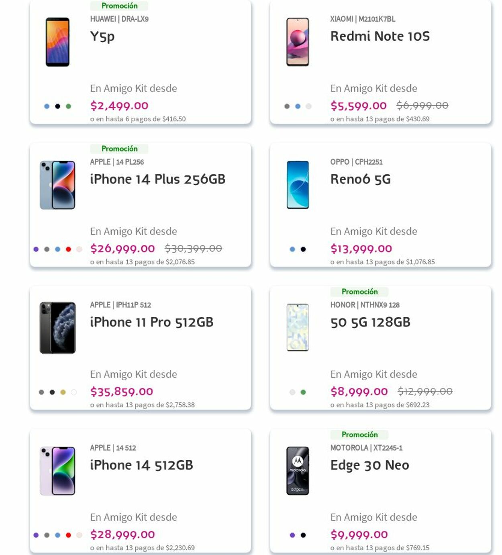This screenshot has width=502, height=555.
Task: Select purple color for Edge 30 Neo
Action: pos(292,535)
